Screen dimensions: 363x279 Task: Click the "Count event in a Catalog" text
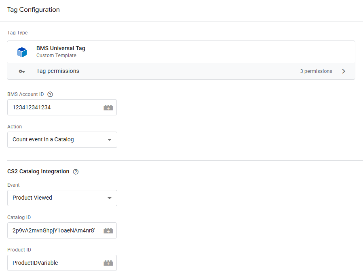coord(43,140)
